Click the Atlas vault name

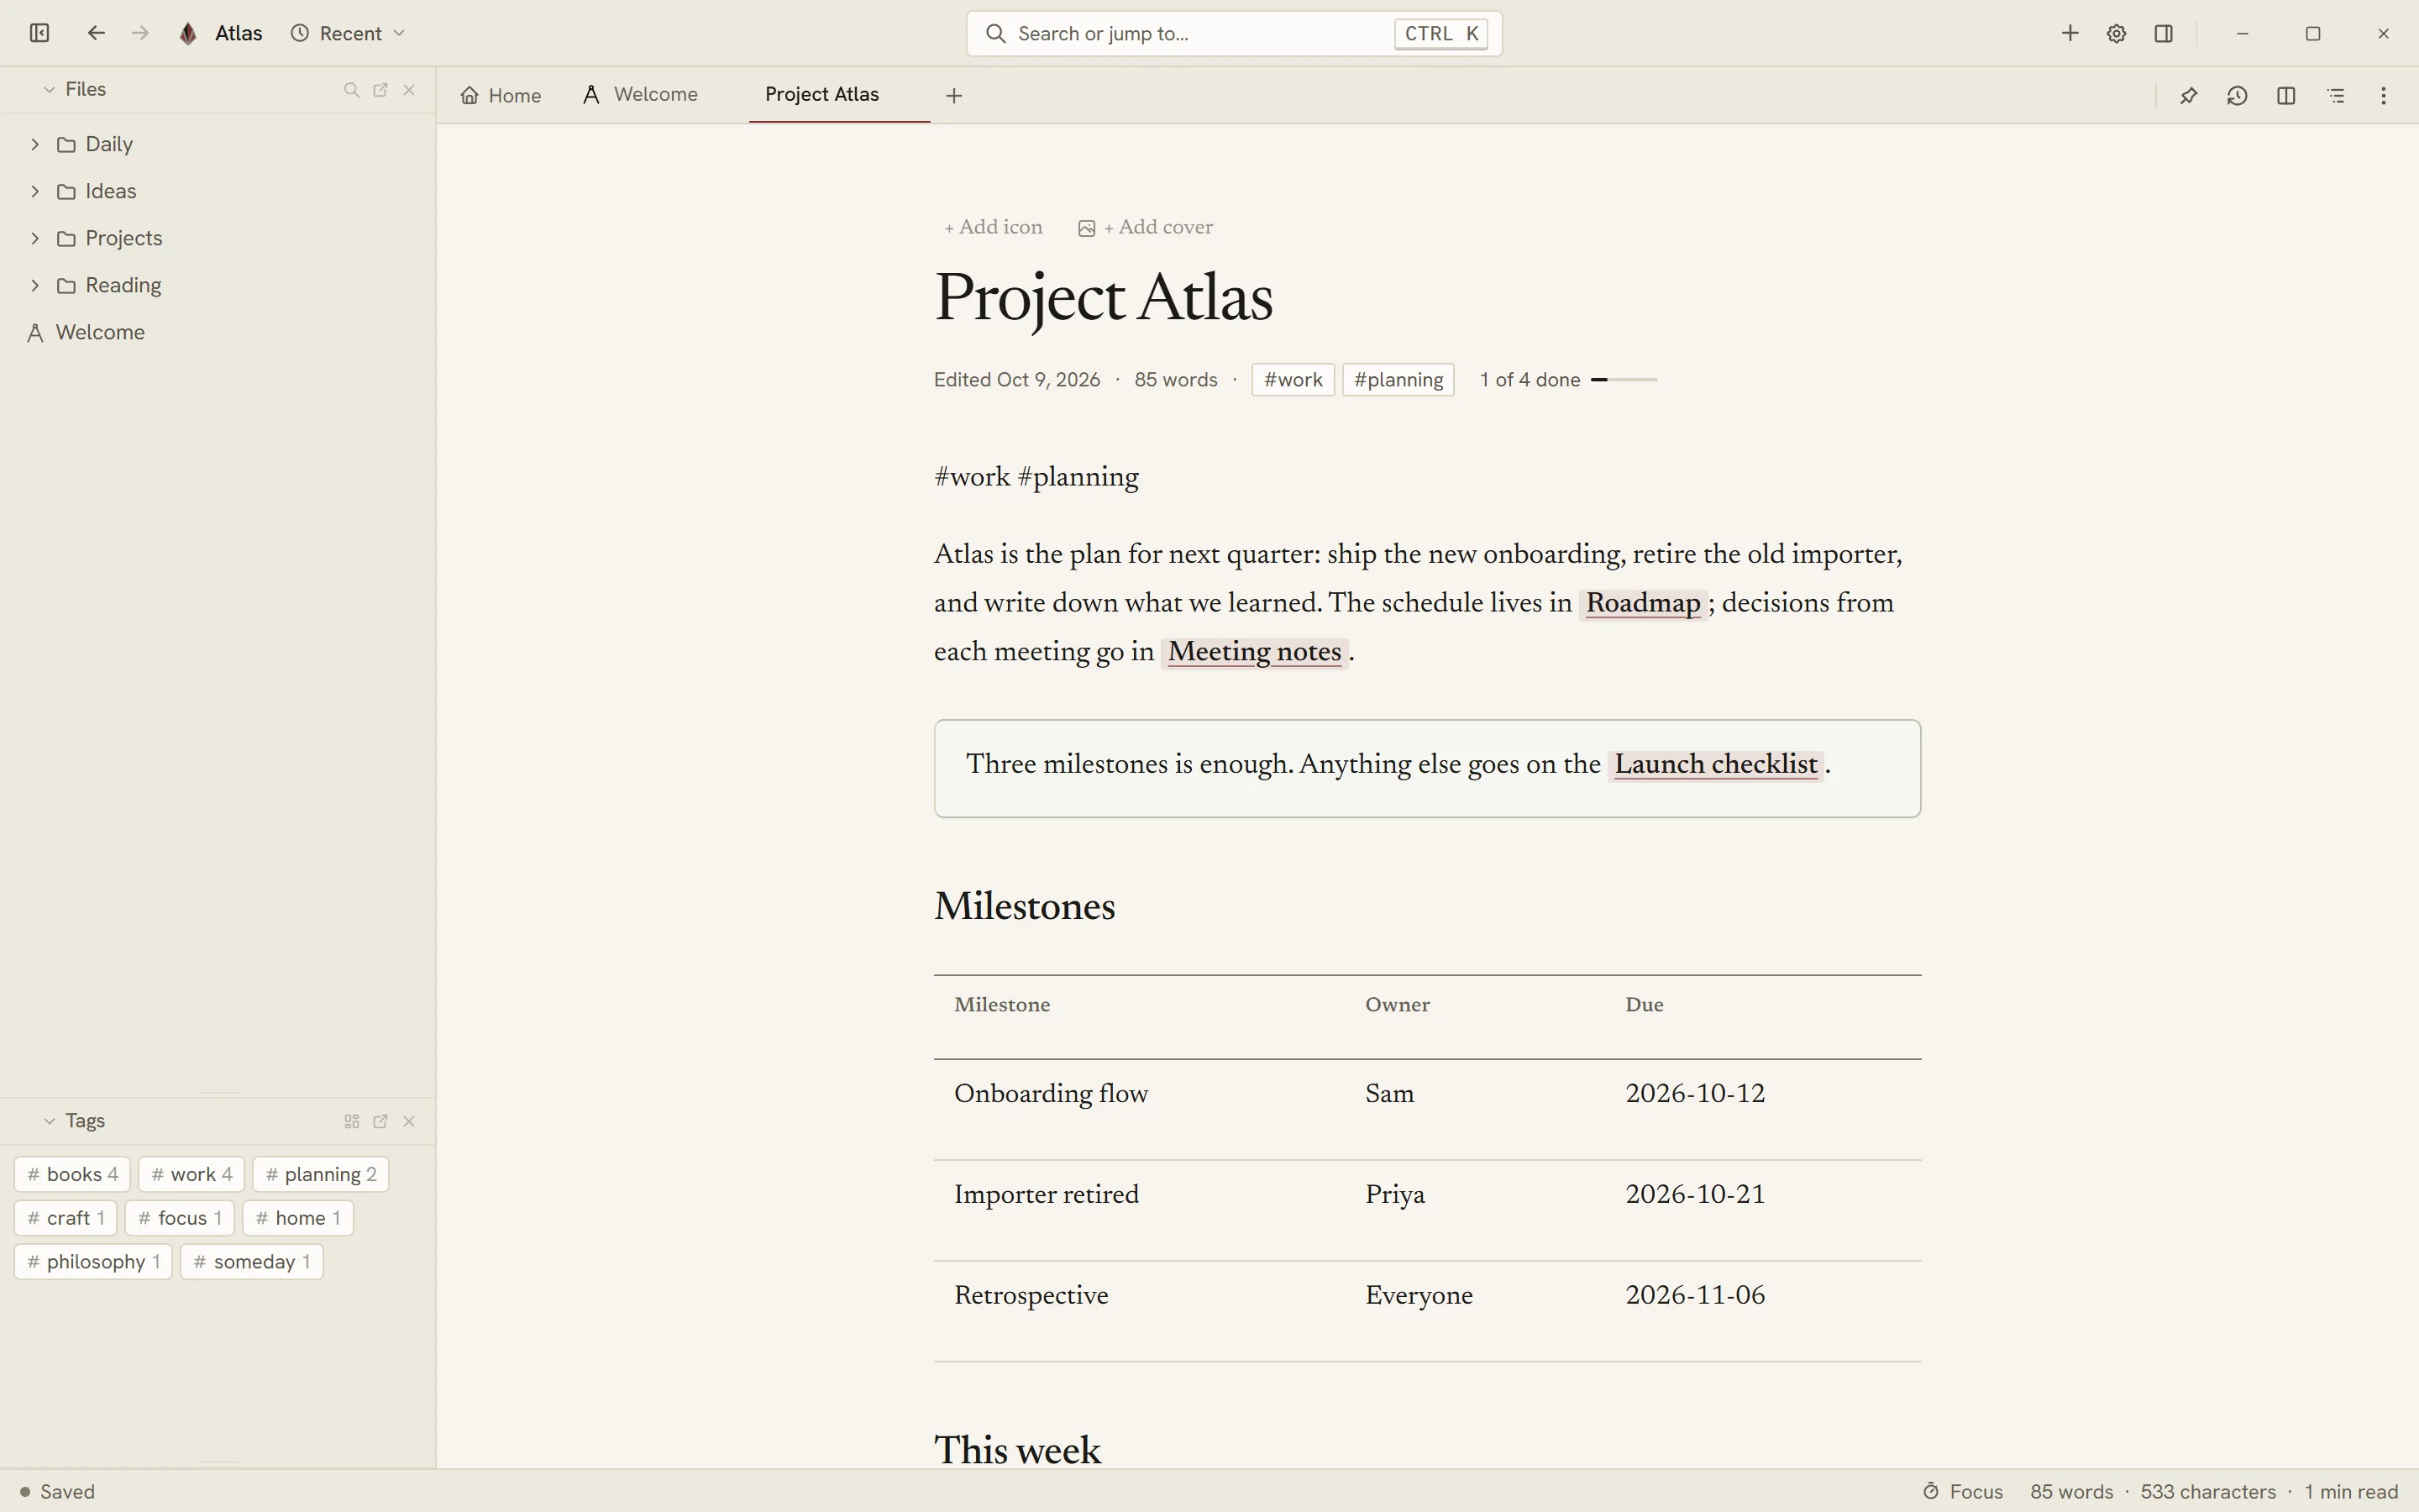coord(238,33)
